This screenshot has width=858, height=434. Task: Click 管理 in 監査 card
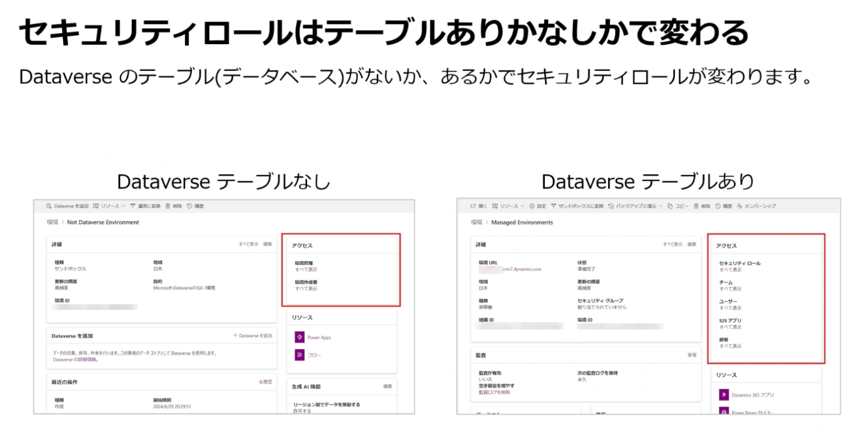pyautogui.click(x=692, y=354)
